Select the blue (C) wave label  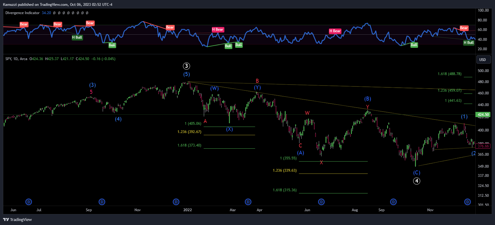coord(417,173)
